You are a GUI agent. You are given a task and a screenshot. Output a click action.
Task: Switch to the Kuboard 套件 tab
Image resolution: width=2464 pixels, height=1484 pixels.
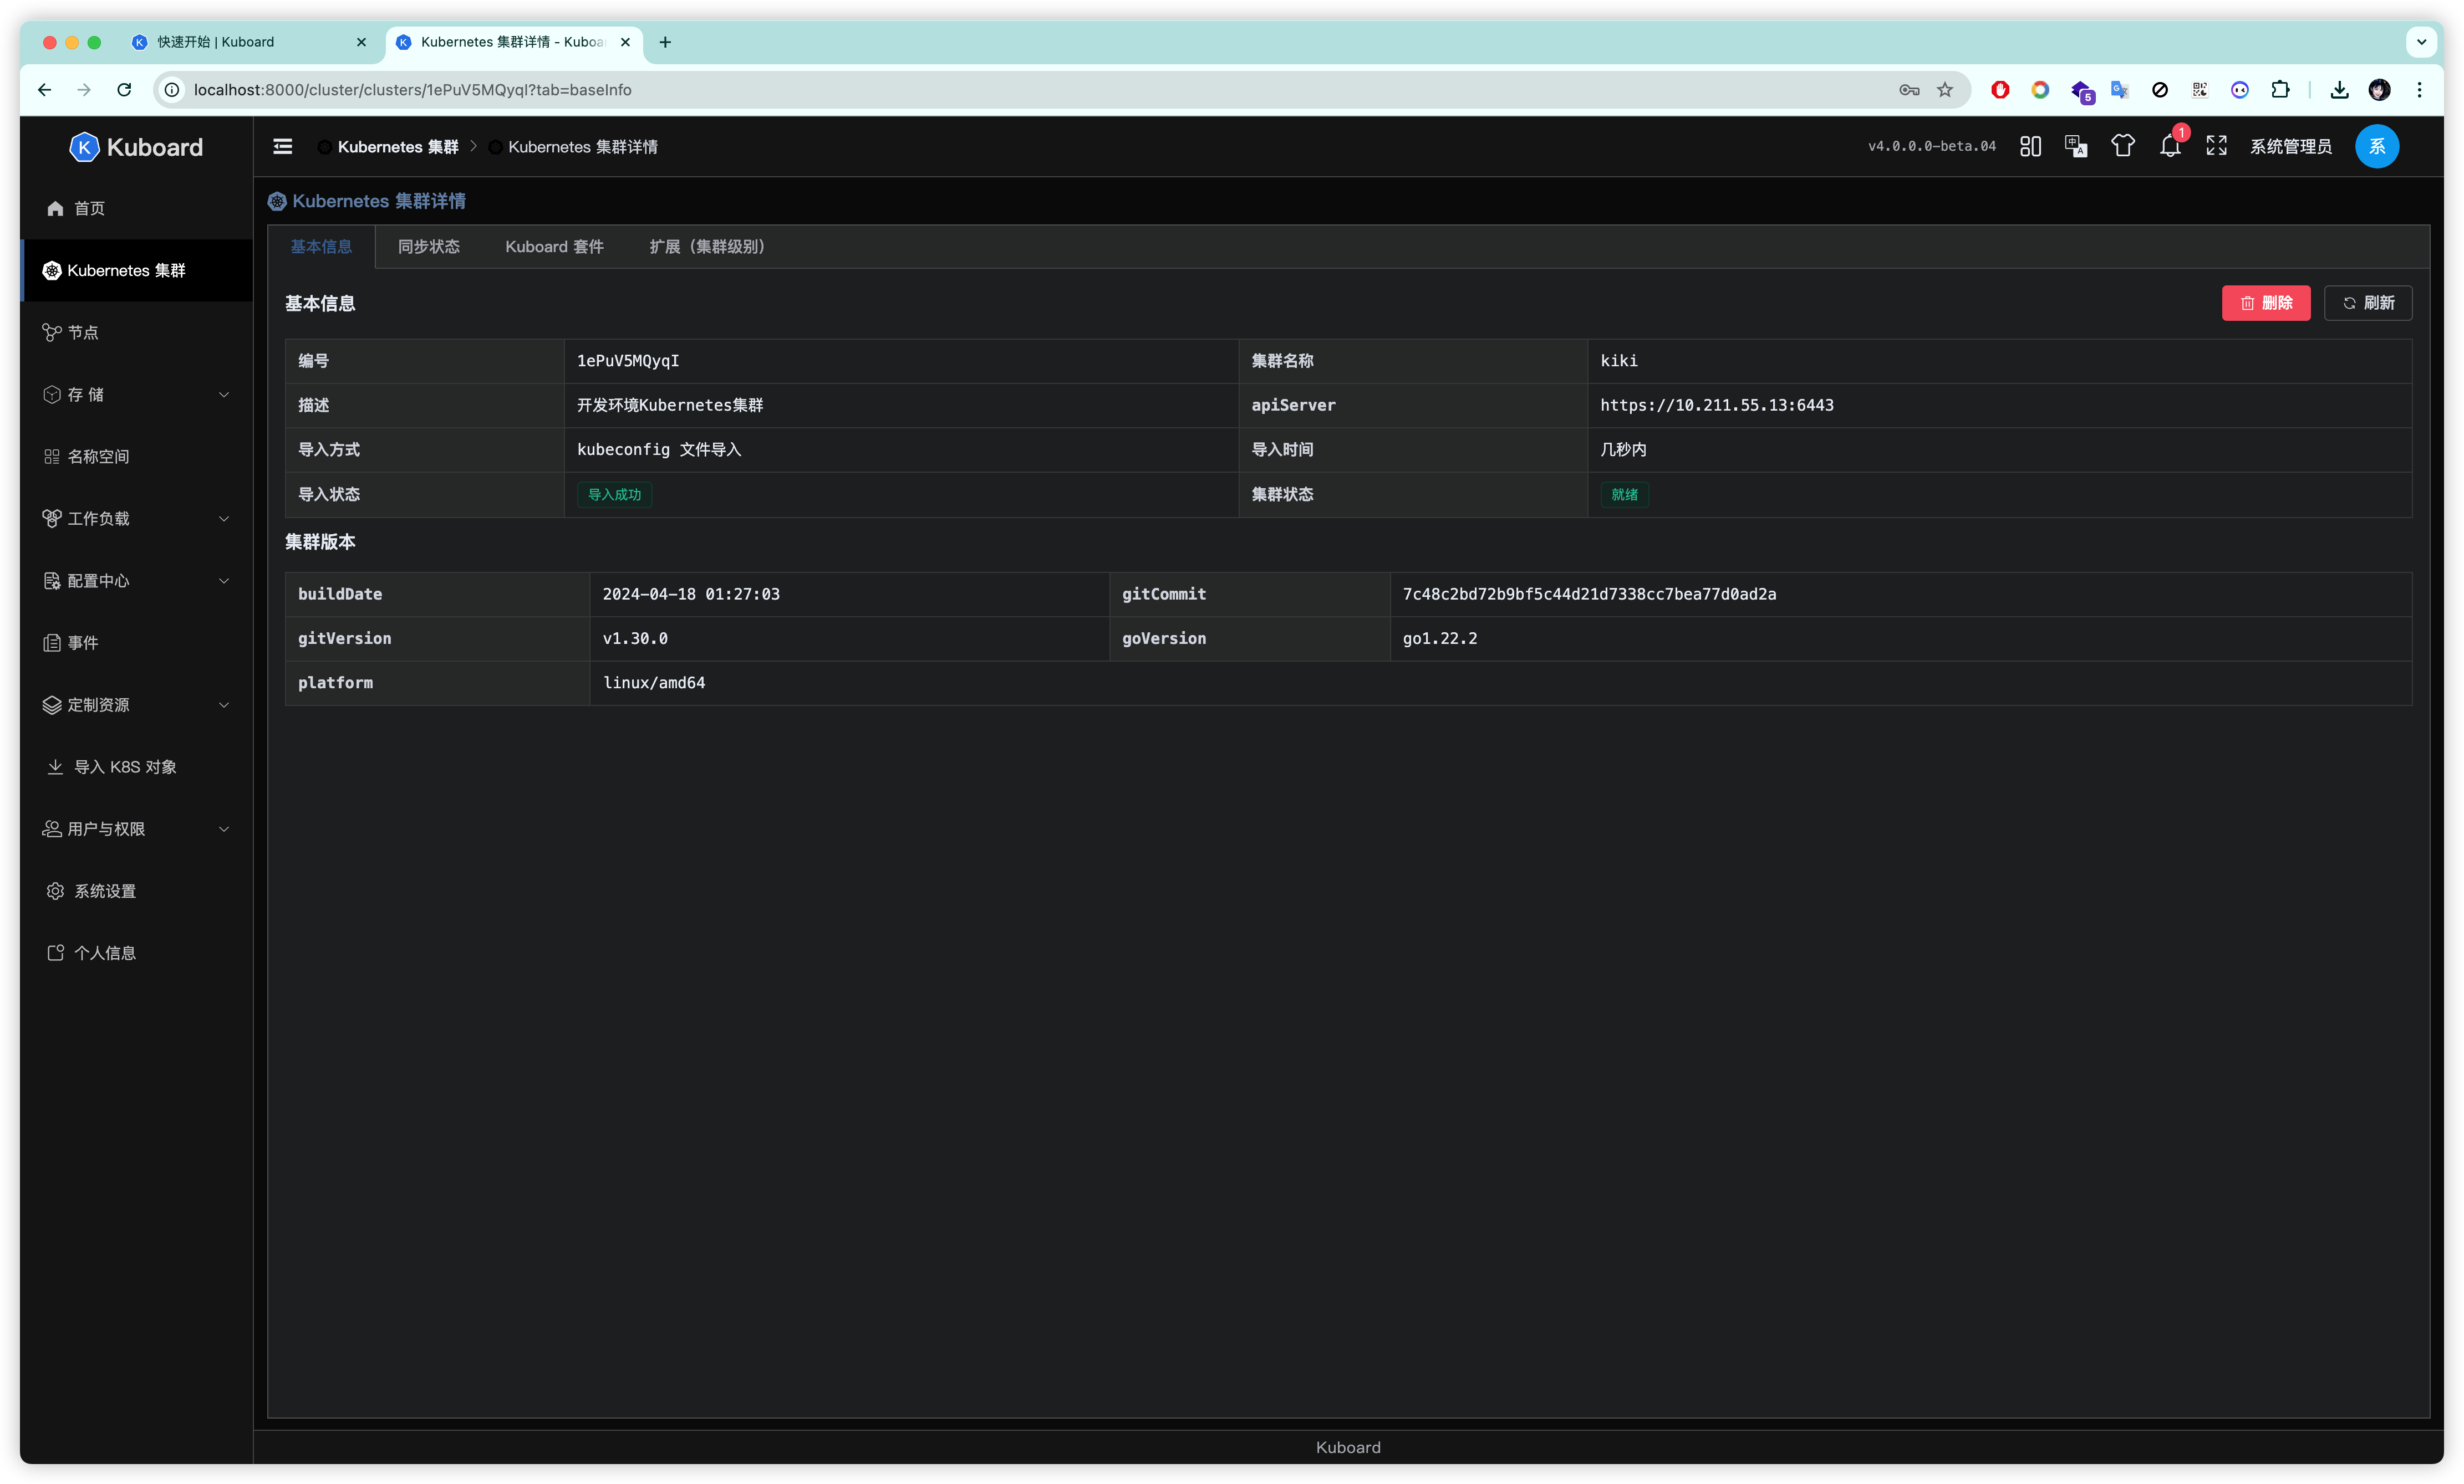(554, 247)
